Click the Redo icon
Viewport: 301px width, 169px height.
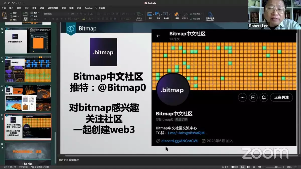[20, 3]
